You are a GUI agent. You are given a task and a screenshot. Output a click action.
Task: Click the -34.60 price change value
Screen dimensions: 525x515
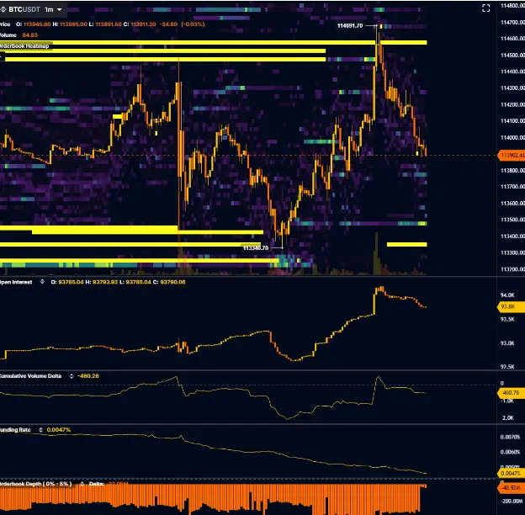click(x=169, y=24)
